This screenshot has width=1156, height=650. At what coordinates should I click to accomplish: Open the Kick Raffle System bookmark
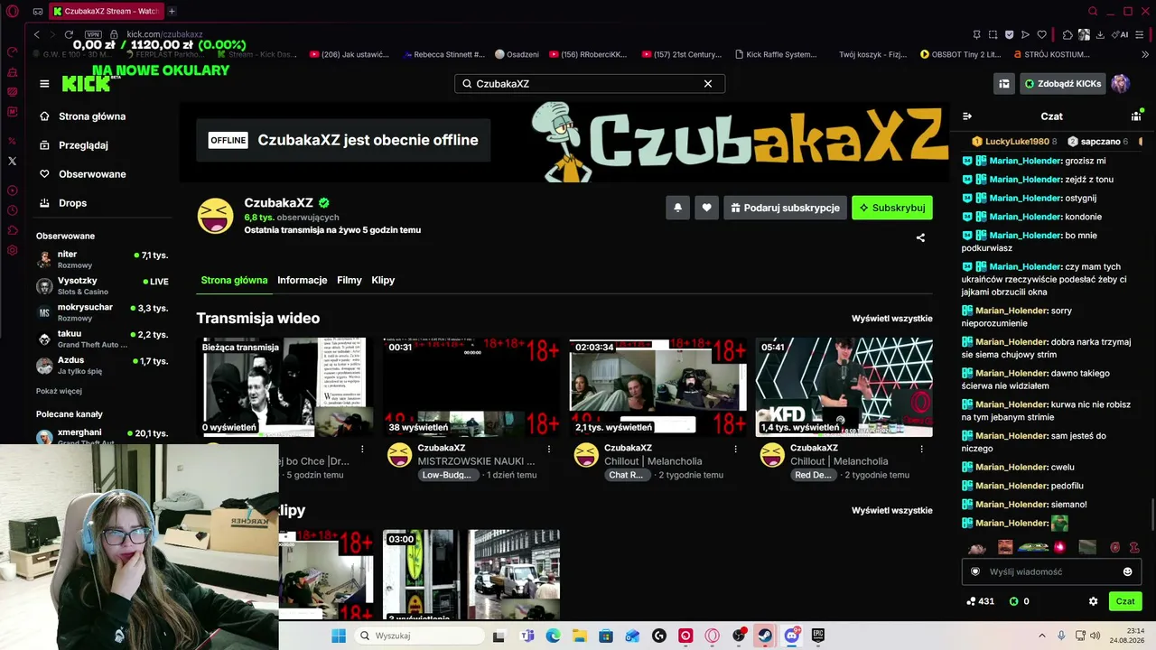774,54
